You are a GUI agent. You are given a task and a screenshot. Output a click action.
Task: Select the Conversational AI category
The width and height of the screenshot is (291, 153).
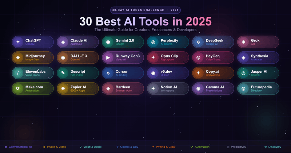(x=18, y=147)
